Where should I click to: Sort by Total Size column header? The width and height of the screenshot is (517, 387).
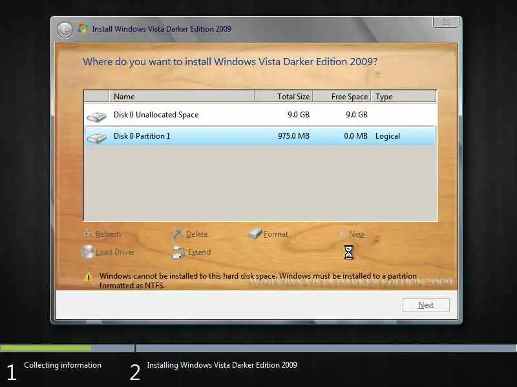pos(284,96)
